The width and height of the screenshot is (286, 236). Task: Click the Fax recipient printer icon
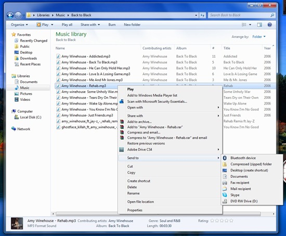(225, 182)
